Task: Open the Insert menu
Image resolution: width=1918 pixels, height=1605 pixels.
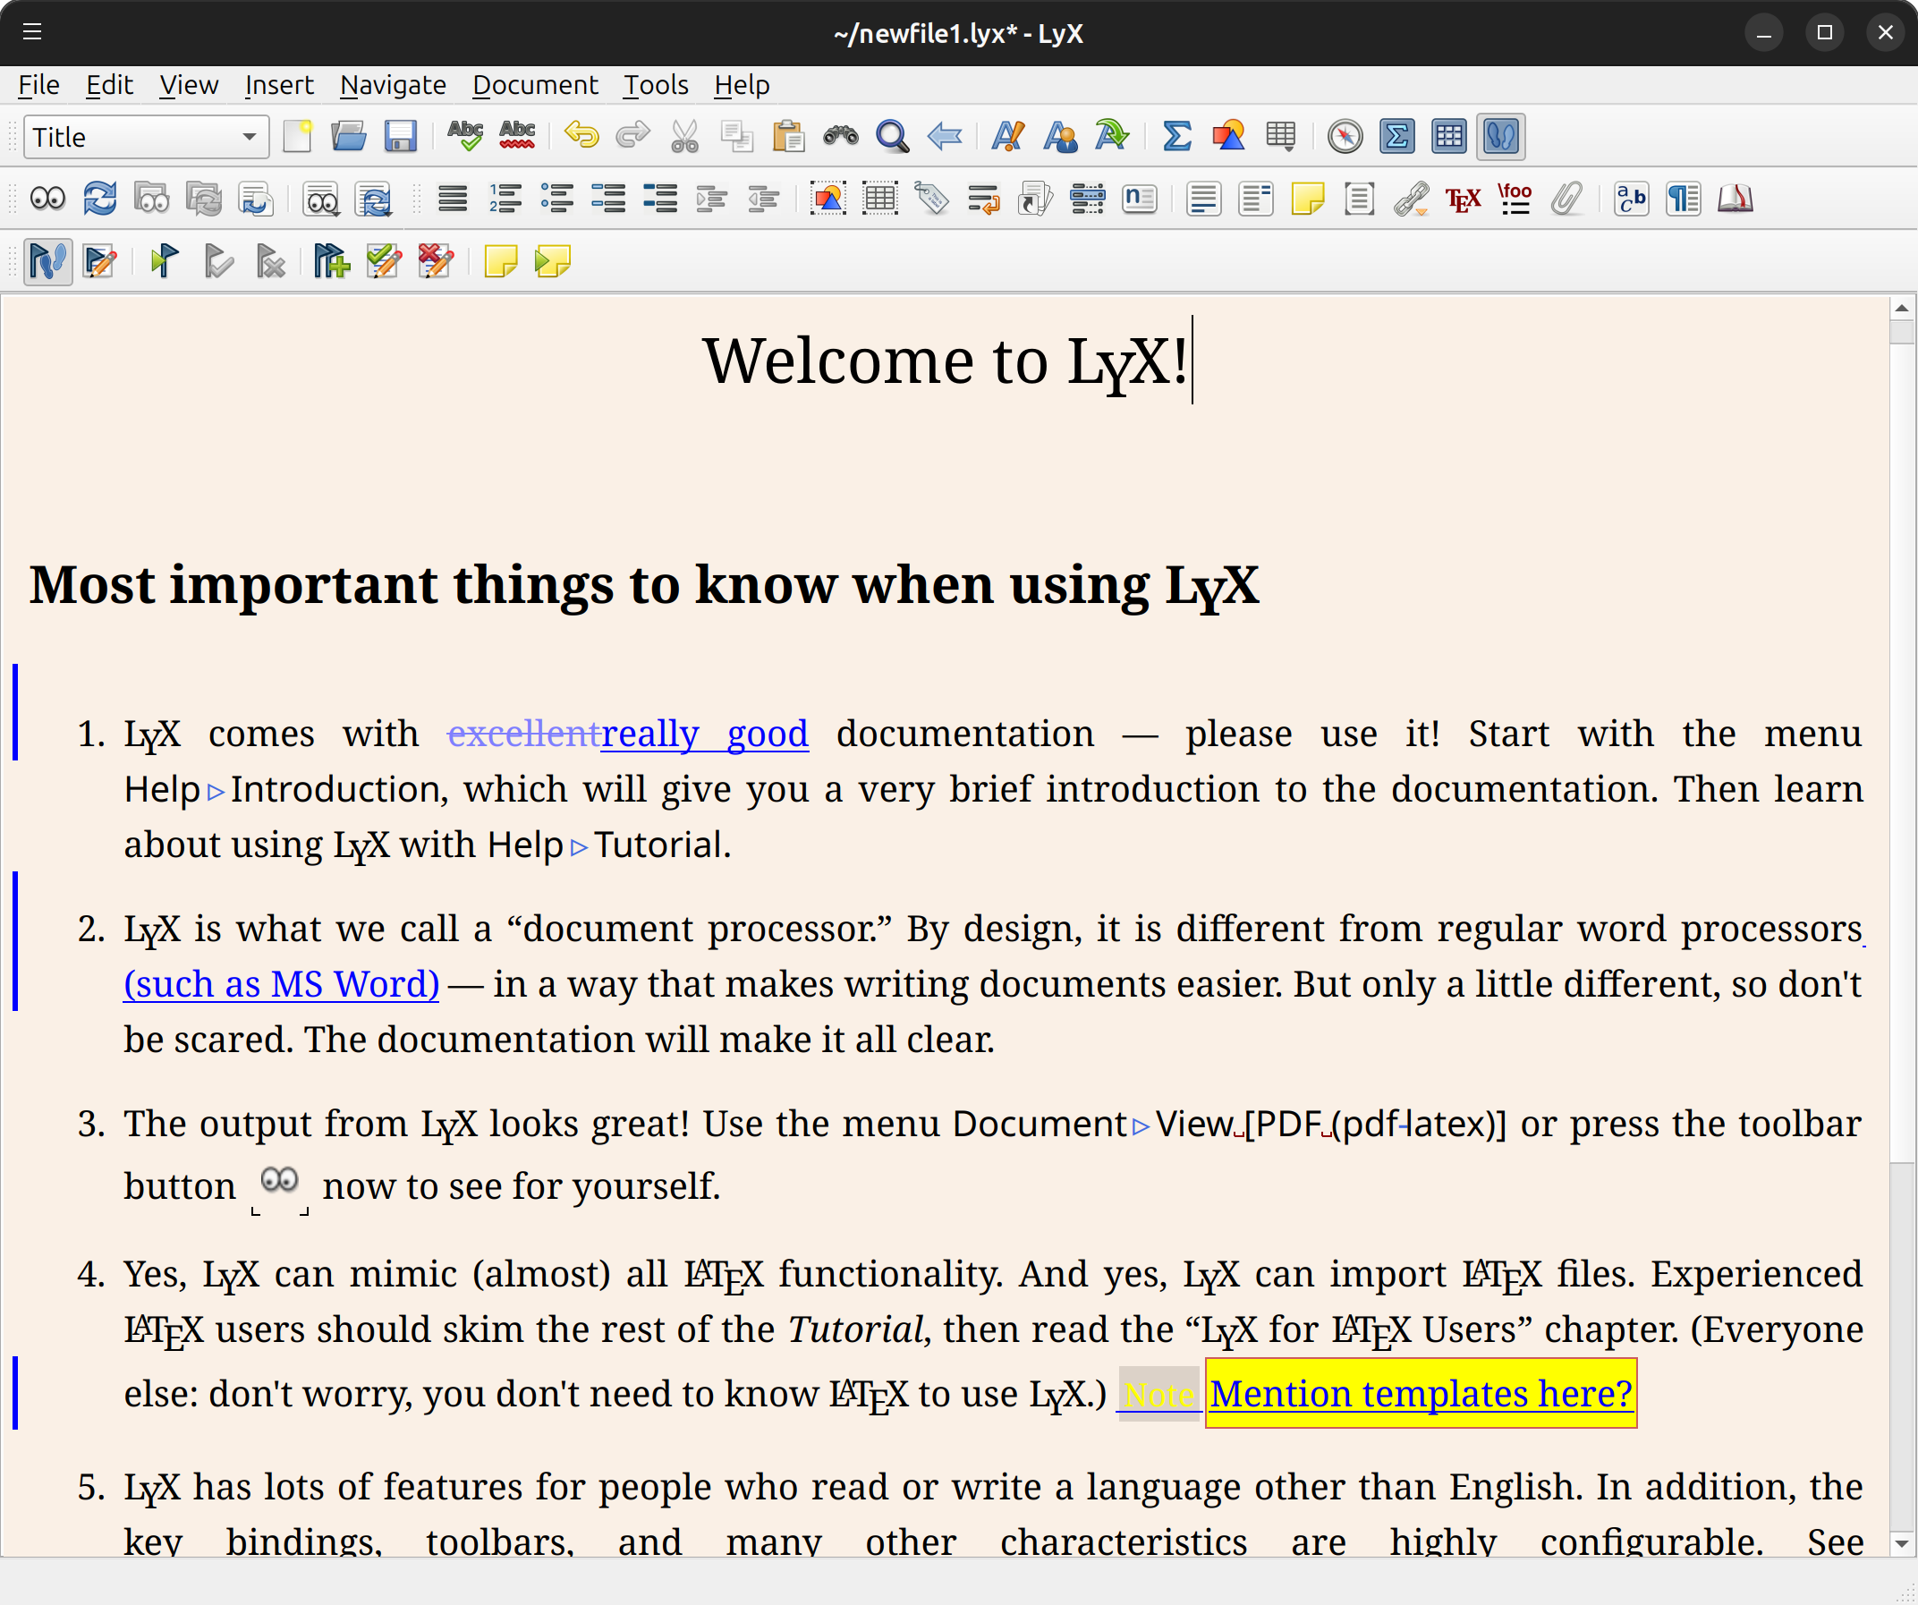Action: pos(278,85)
